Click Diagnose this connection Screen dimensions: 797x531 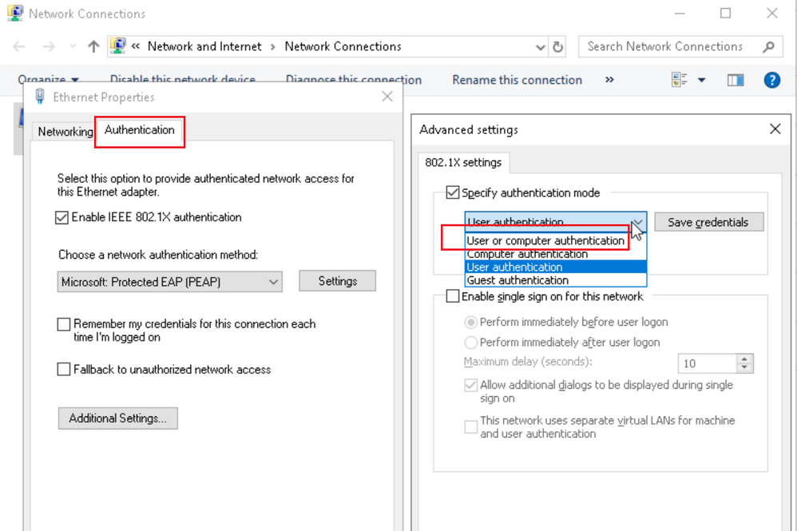point(353,79)
